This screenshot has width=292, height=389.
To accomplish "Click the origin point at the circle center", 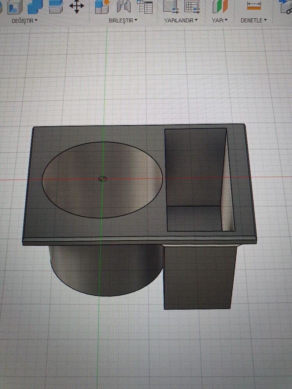I will [x=102, y=179].
